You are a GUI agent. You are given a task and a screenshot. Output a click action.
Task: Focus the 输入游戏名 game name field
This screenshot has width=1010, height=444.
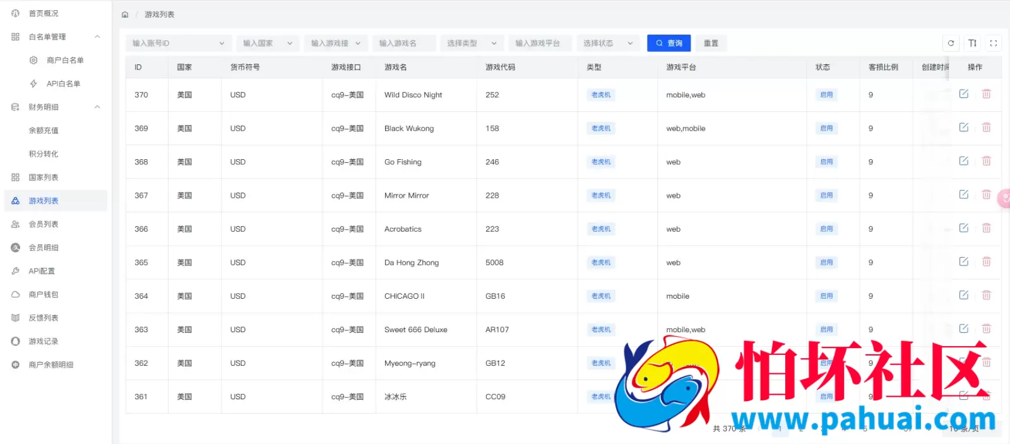[404, 43]
